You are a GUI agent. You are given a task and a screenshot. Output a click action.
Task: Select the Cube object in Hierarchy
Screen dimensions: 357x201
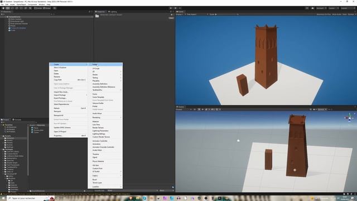coord(13,30)
